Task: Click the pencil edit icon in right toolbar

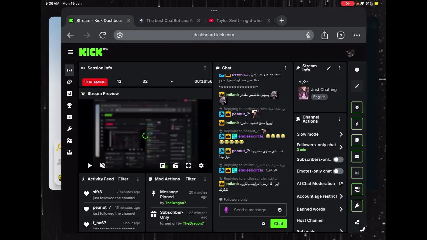Action: pyautogui.click(x=357, y=86)
